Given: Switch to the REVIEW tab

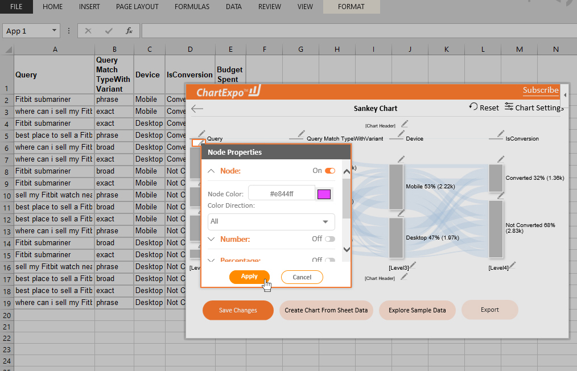Looking at the screenshot, I should (x=270, y=7).
